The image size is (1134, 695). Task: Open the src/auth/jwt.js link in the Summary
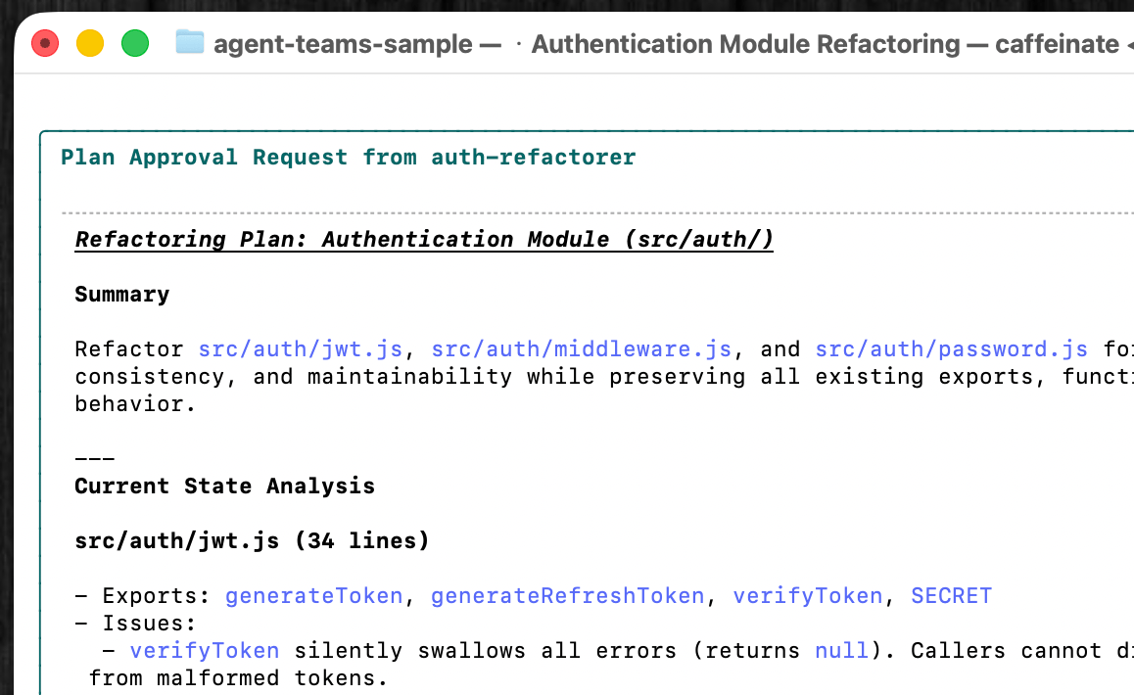click(300, 348)
